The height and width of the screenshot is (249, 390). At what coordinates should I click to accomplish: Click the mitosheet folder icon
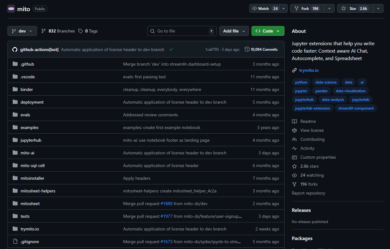[15, 203]
